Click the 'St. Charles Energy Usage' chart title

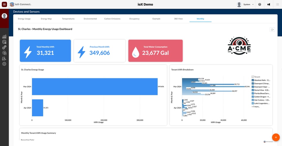[x=32, y=70]
